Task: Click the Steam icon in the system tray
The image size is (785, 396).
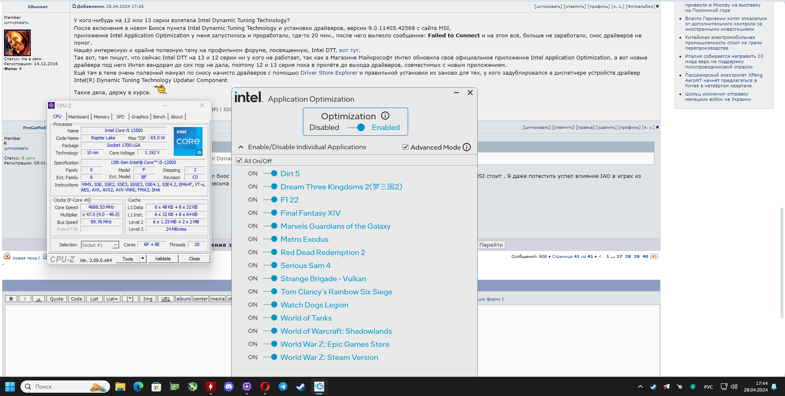Action: pyautogui.click(x=653, y=387)
